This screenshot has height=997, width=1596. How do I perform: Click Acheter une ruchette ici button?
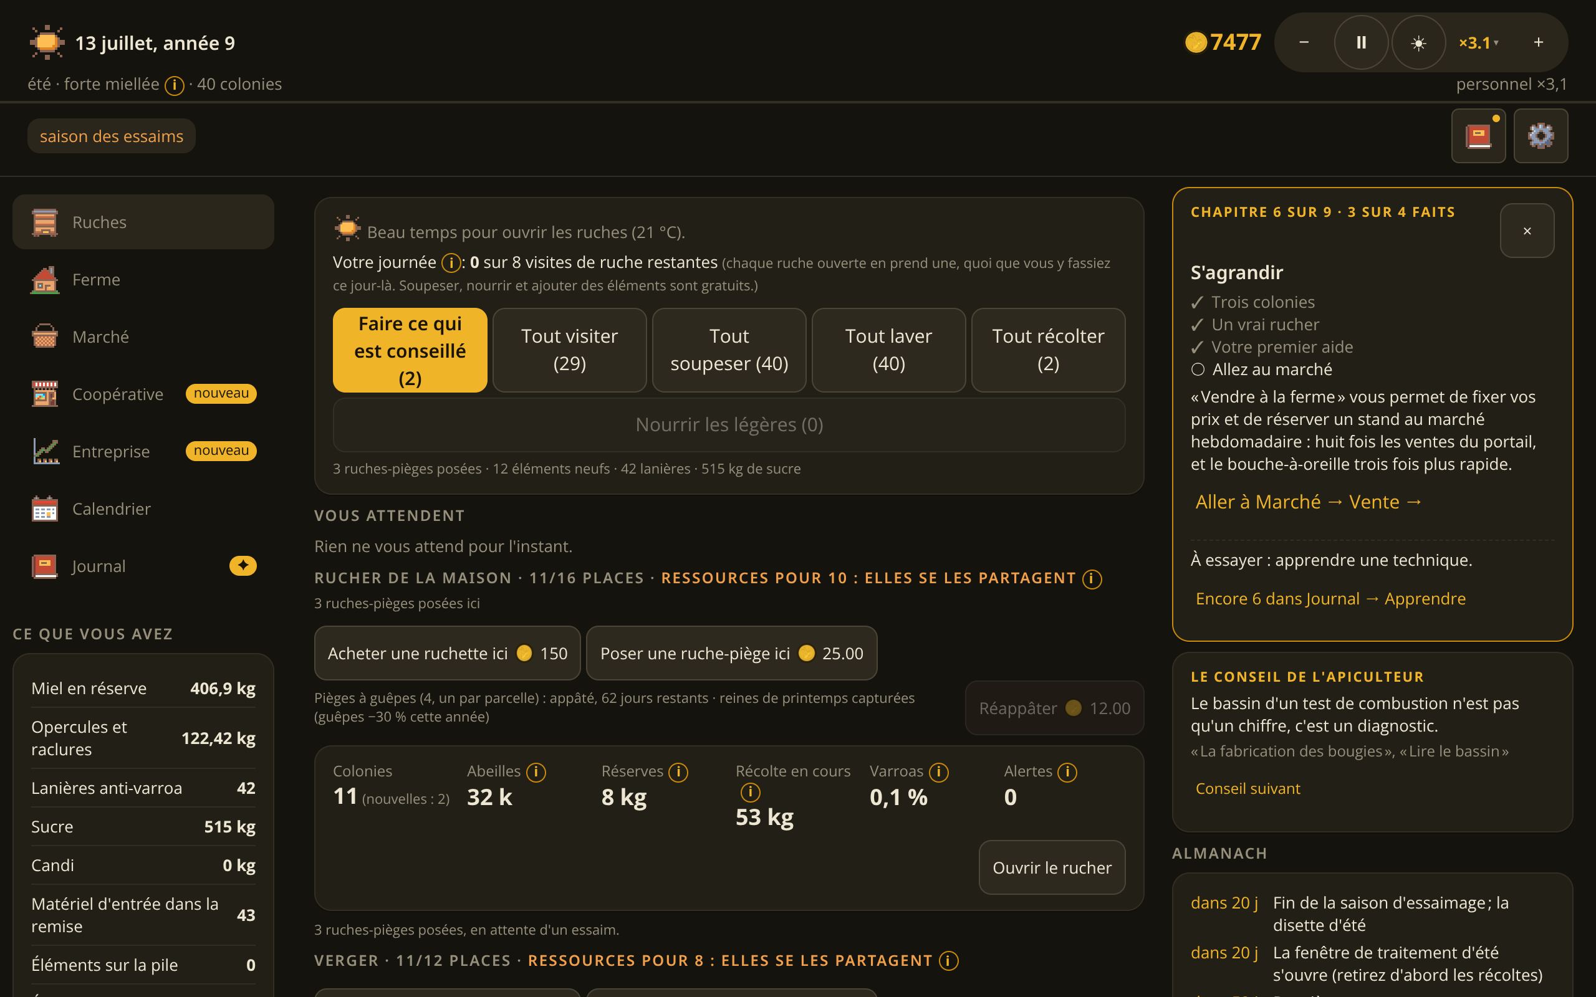pos(448,654)
